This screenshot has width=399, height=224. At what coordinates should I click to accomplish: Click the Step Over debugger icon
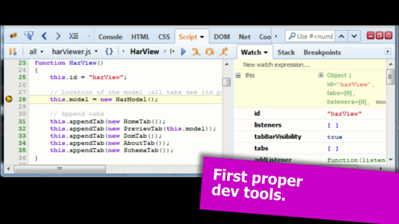click(x=210, y=52)
